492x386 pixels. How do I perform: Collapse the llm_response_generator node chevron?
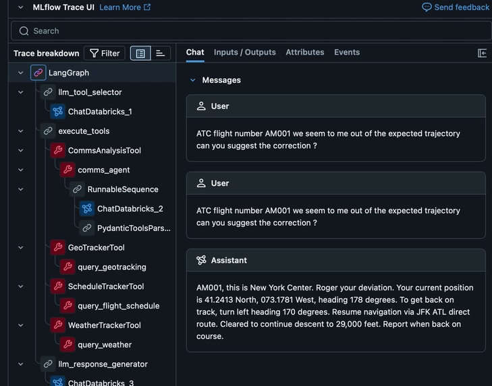coord(20,364)
